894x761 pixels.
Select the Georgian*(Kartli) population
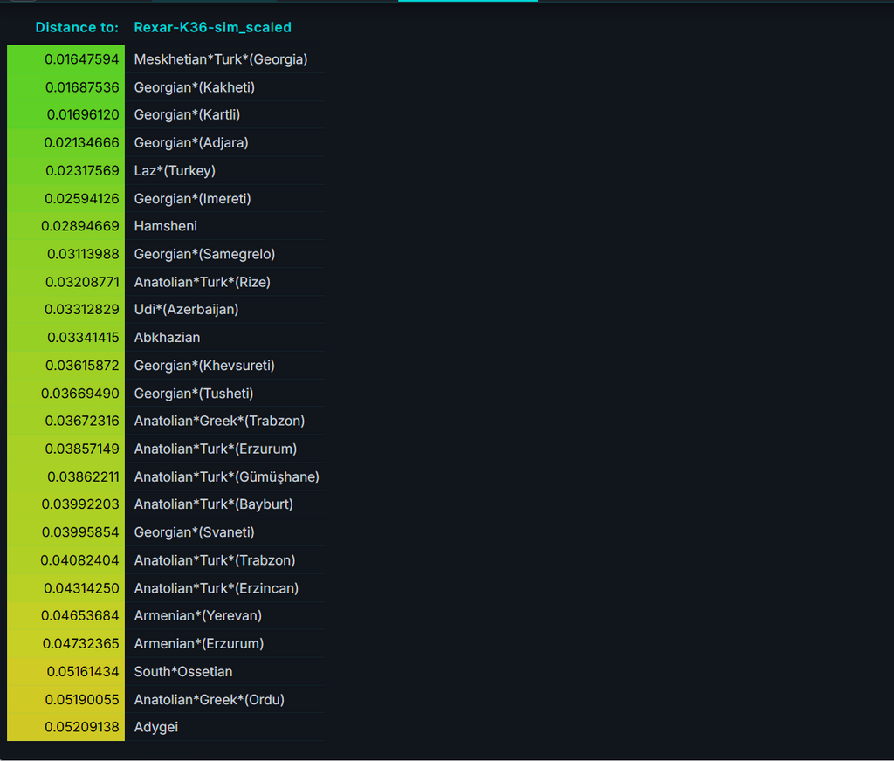(x=187, y=114)
